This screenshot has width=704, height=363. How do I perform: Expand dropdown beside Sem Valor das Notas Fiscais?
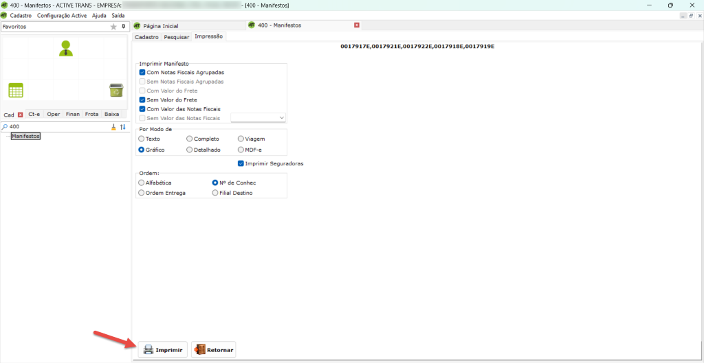coord(282,118)
